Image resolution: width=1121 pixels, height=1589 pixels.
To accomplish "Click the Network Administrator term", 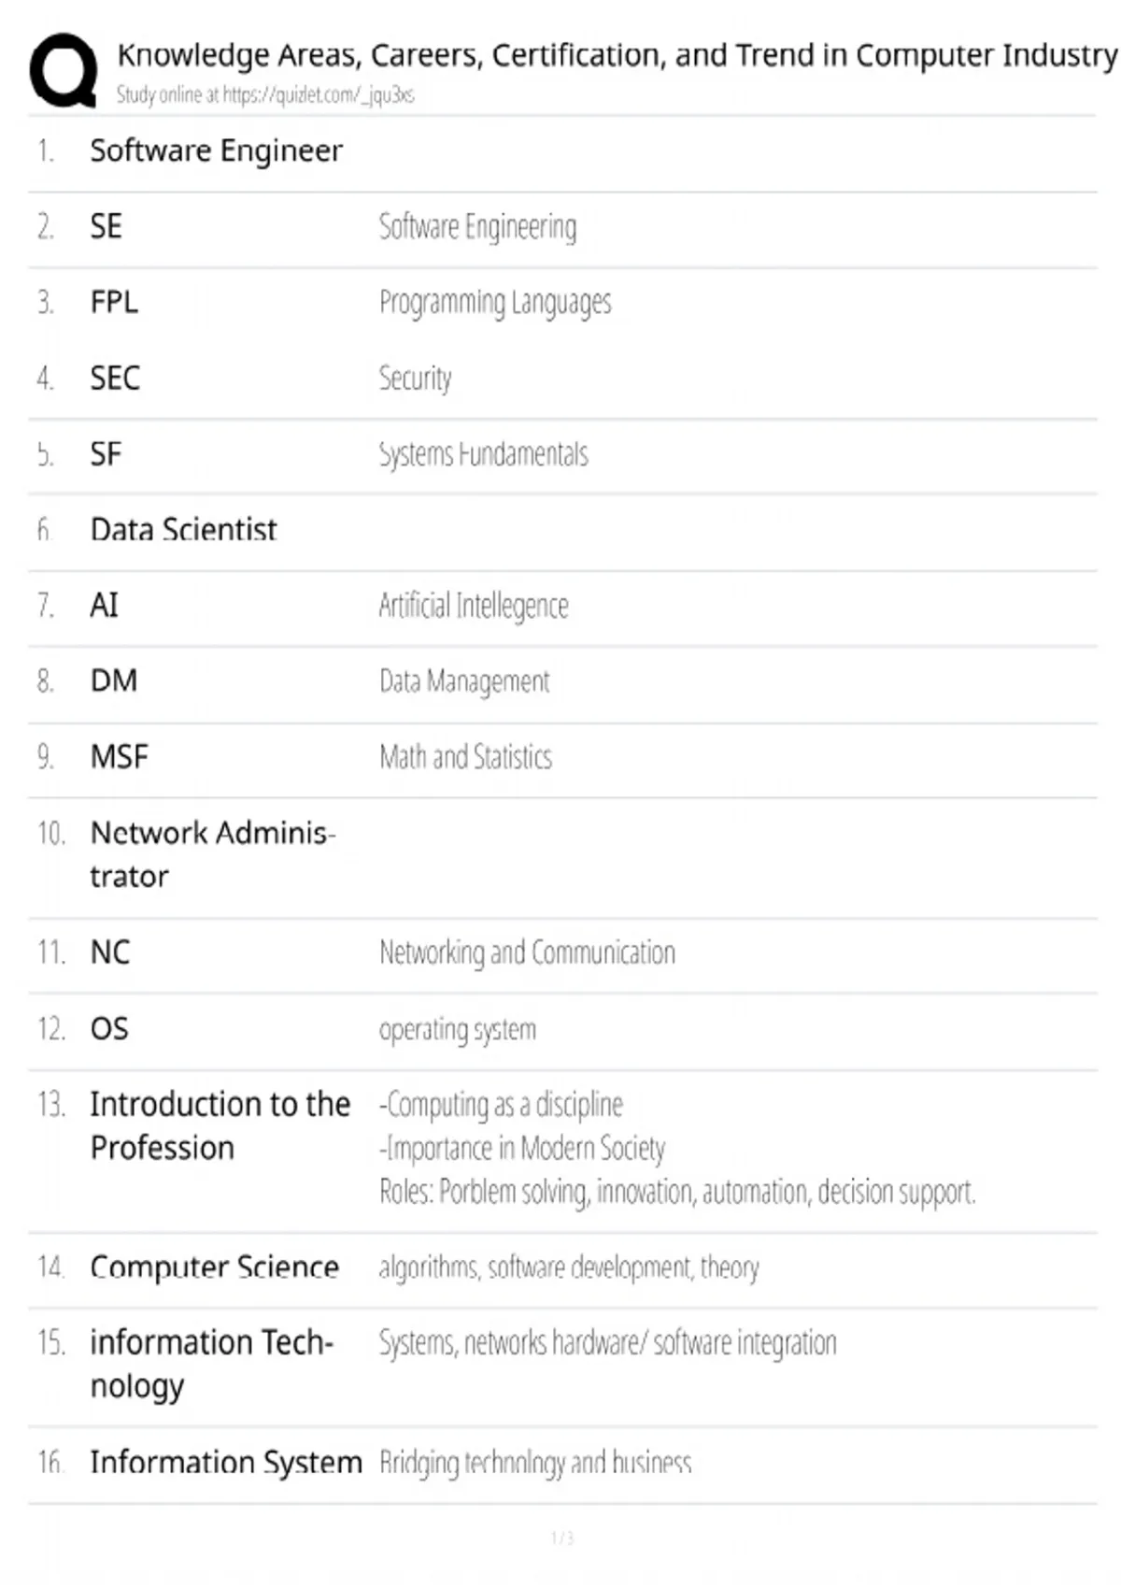I will [212, 853].
